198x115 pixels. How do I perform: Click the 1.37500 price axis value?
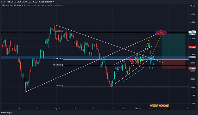[x=192, y=63]
